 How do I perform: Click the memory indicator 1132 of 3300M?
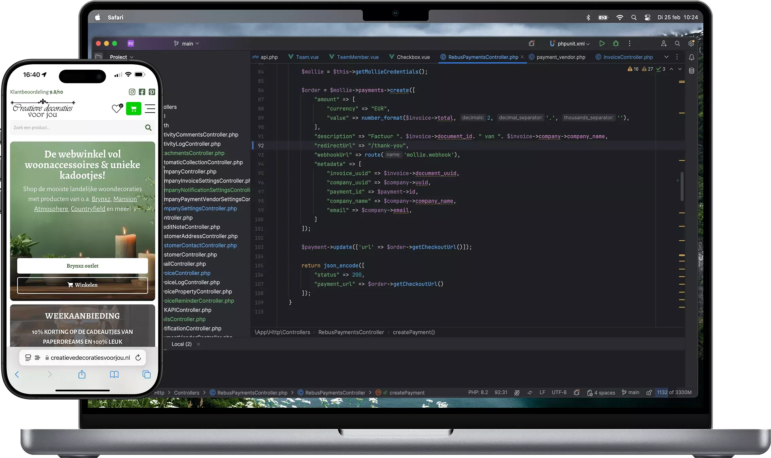[x=674, y=392]
